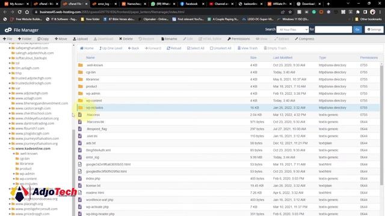The image size is (385, 216).
Task: Open trusted.adjotechgh.com folder in tree
Action: click(33, 78)
